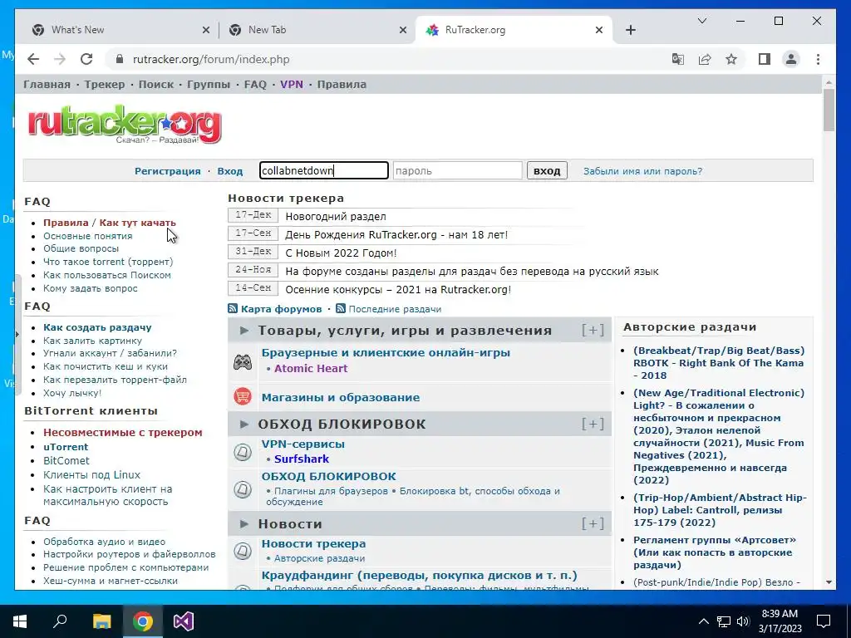Close the What's New tab
Screen dimensions: 851x638
[206, 30]
